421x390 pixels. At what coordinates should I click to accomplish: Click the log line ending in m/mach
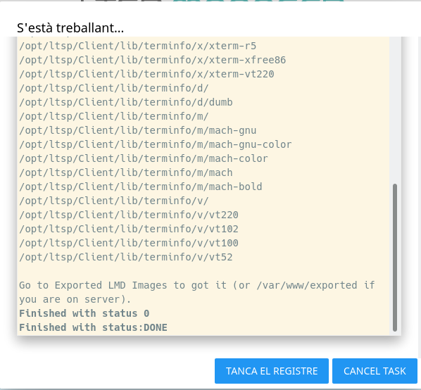pyautogui.click(x=125, y=172)
